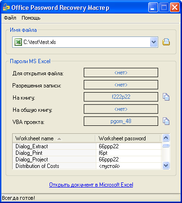
Task: Click the workbook password f222p22 field
Action: [121, 97]
